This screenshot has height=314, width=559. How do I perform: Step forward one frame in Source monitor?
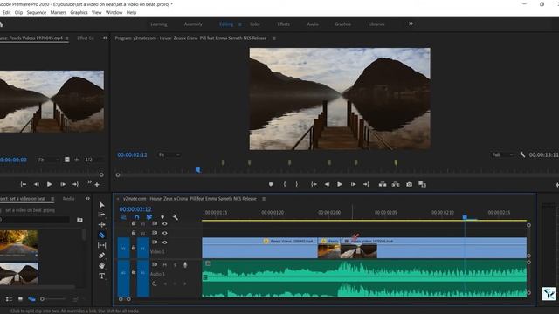(63, 184)
